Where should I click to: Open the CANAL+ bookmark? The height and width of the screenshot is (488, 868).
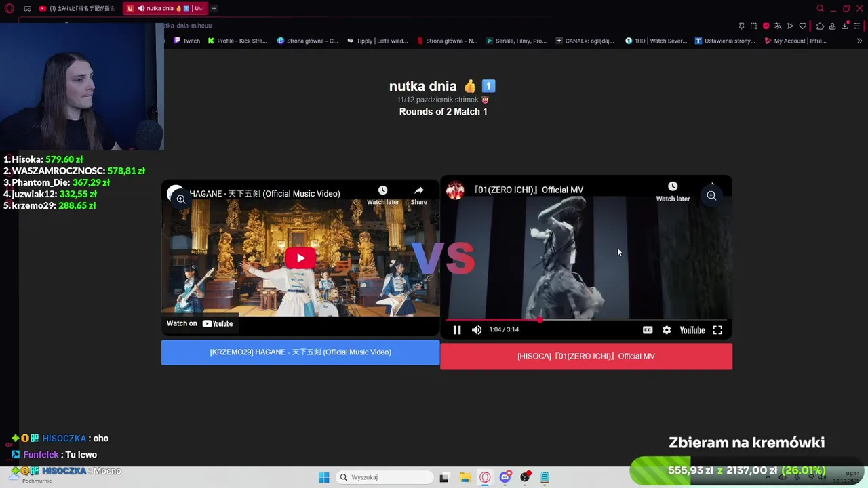pos(585,41)
